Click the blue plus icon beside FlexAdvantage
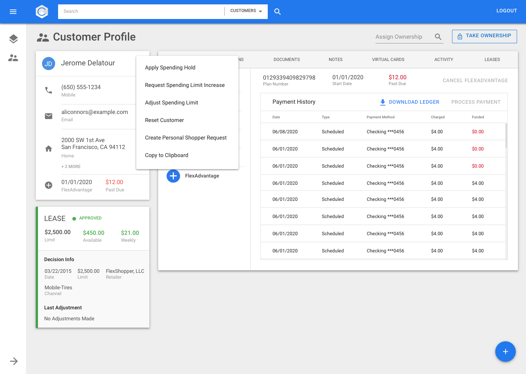 (173, 176)
